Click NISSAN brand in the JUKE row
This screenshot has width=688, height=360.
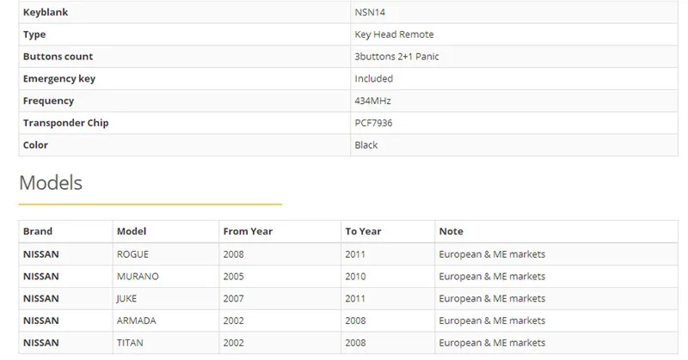point(40,299)
